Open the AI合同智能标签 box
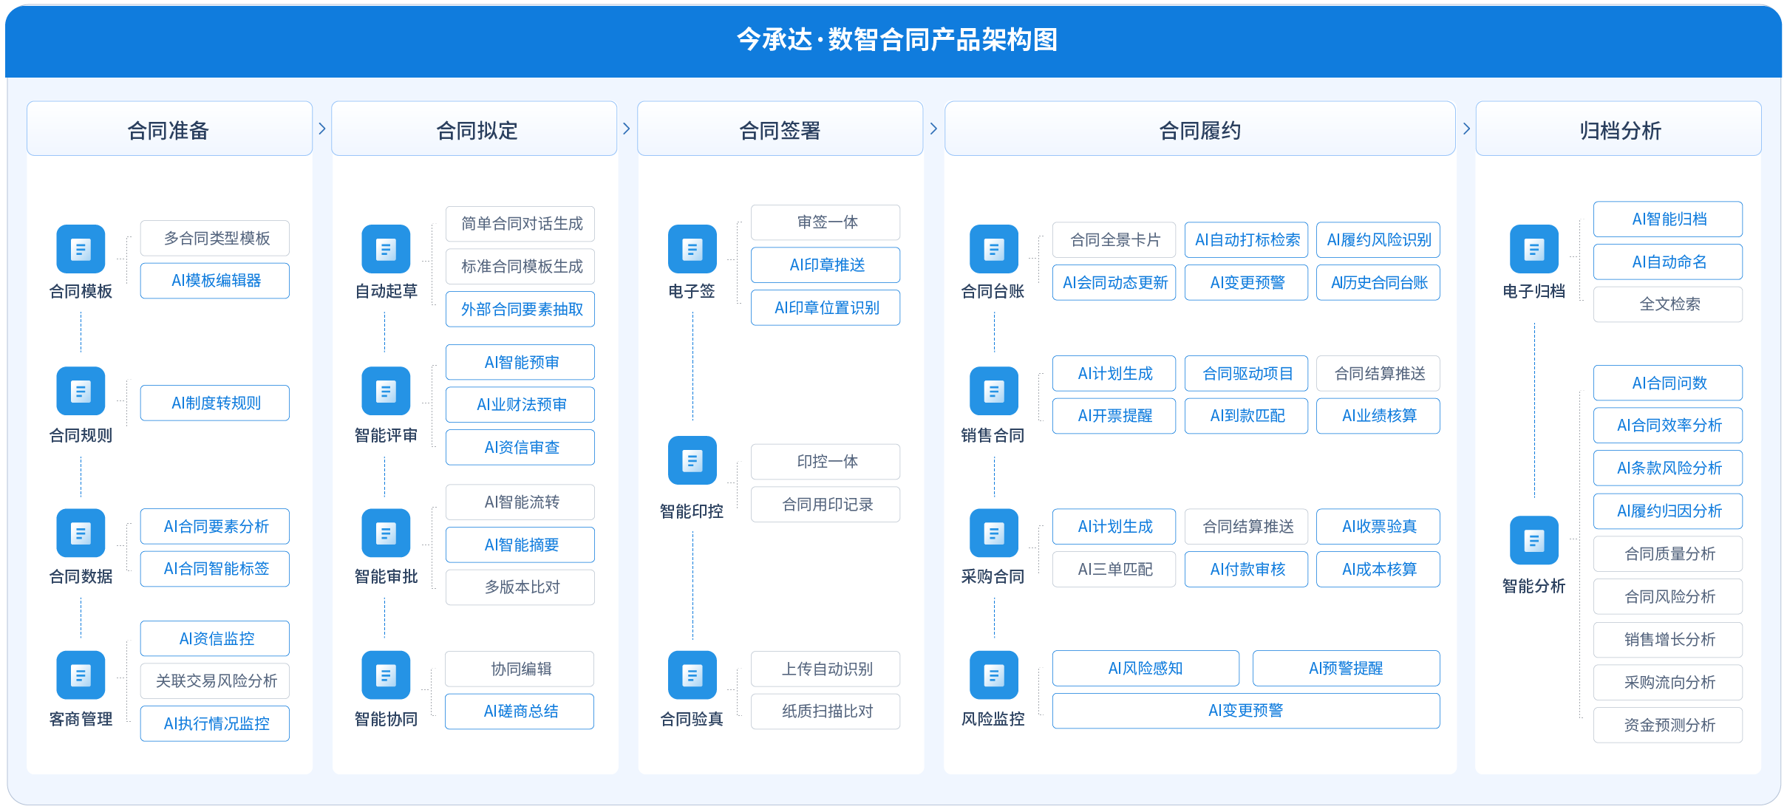The image size is (1787, 812). 215,569
